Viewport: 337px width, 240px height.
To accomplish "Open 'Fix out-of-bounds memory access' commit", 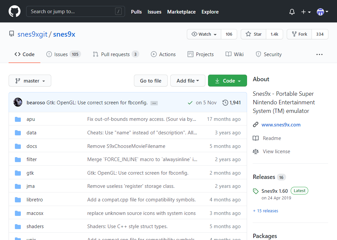I will 142,119.
